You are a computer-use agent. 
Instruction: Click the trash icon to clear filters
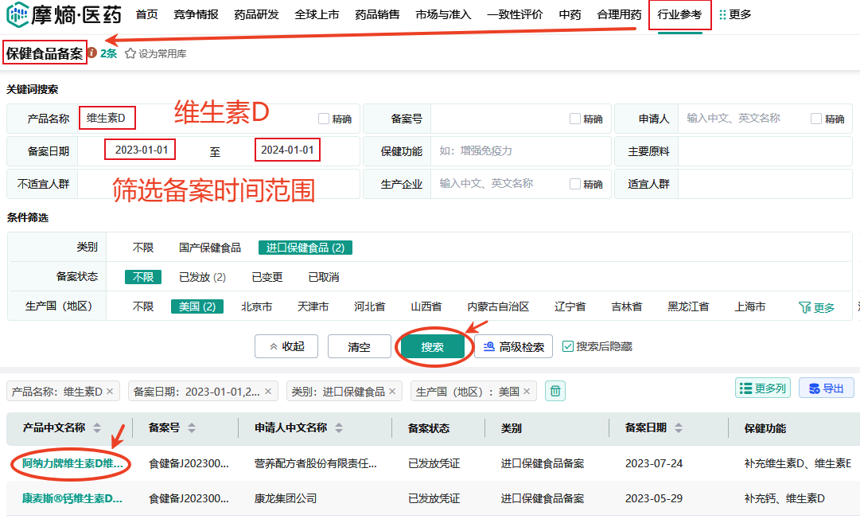pos(556,391)
